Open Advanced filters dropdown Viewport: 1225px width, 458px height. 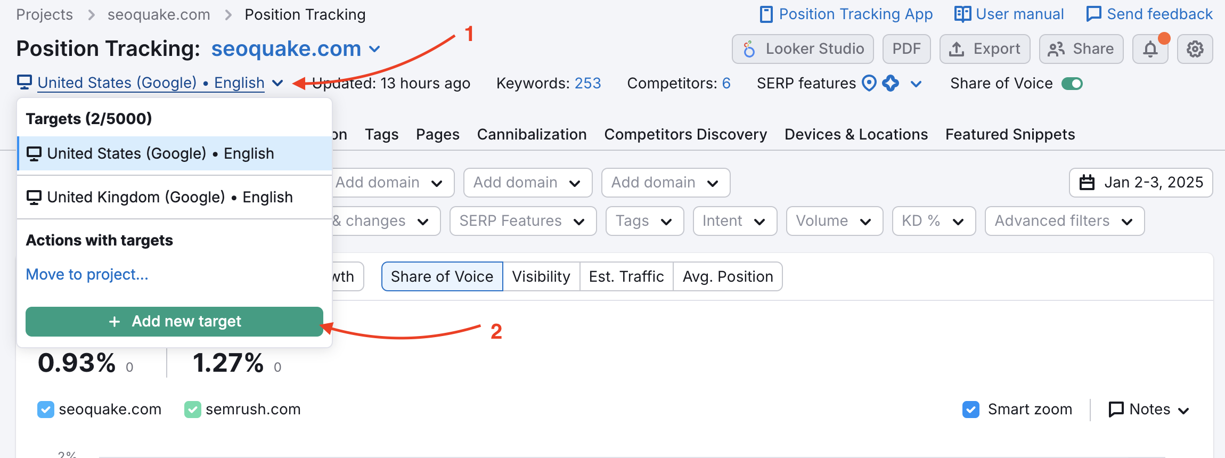pyautogui.click(x=1065, y=221)
